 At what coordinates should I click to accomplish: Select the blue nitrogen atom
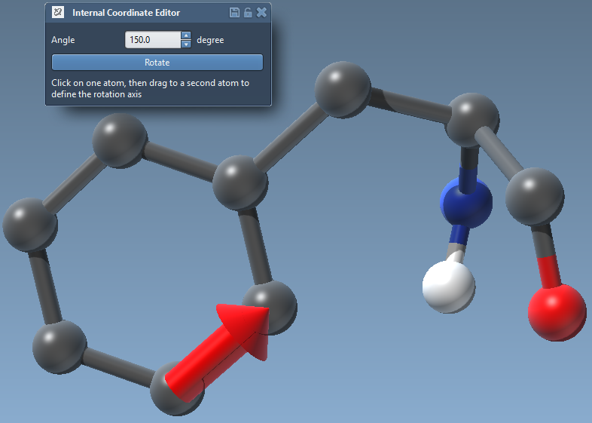pos(465,201)
